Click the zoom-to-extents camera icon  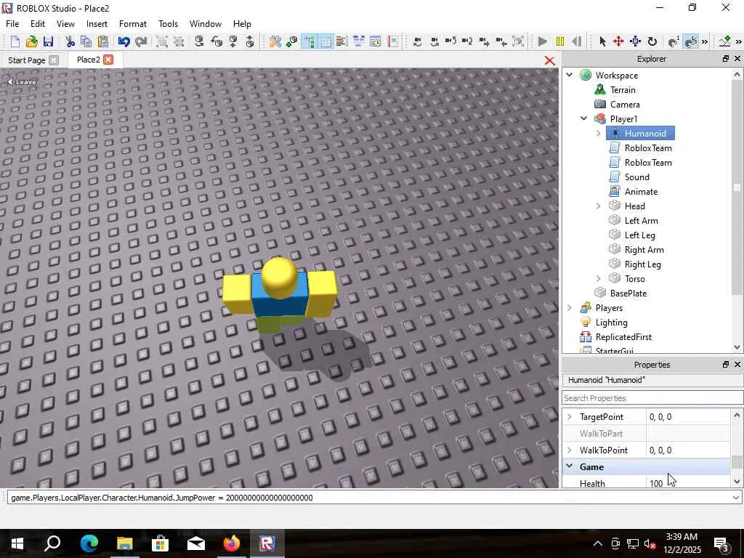tap(519, 41)
